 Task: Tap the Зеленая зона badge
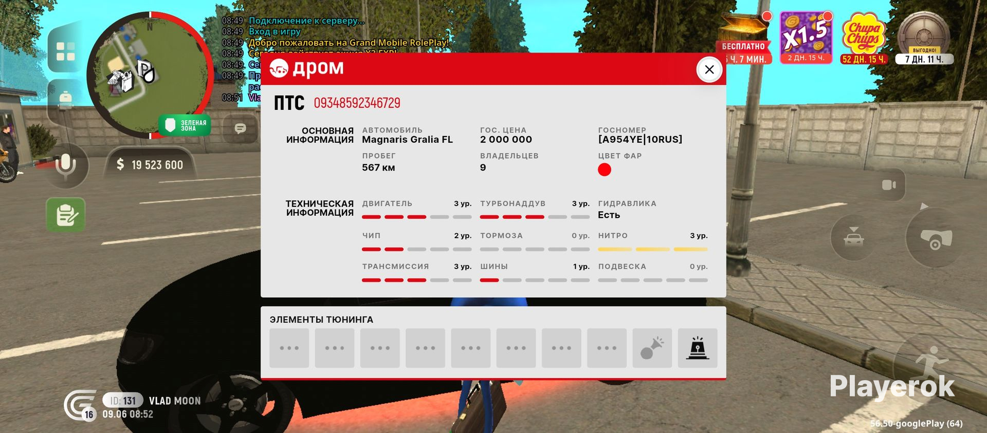tap(185, 125)
